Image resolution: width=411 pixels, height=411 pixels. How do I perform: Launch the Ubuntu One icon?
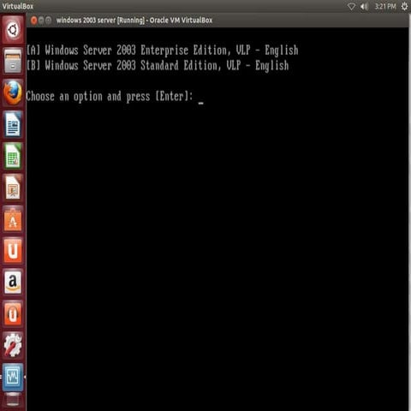tap(13, 251)
